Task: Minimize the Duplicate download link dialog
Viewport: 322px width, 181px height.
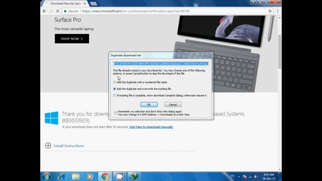Action: pyautogui.click(x=191, y=54)
